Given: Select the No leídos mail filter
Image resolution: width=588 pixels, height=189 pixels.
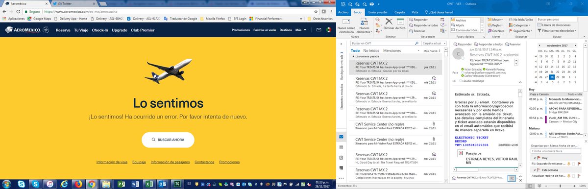Looking at the screenshot, I should [x=371, y=50].
